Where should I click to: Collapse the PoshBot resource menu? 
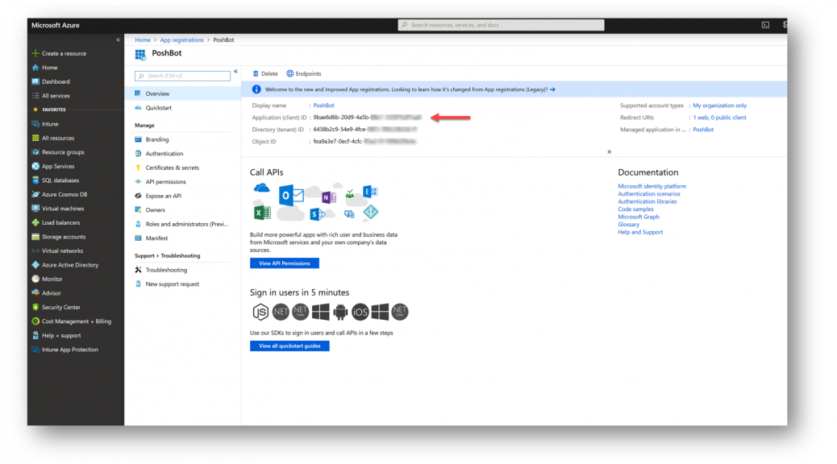tap(235, 72)
